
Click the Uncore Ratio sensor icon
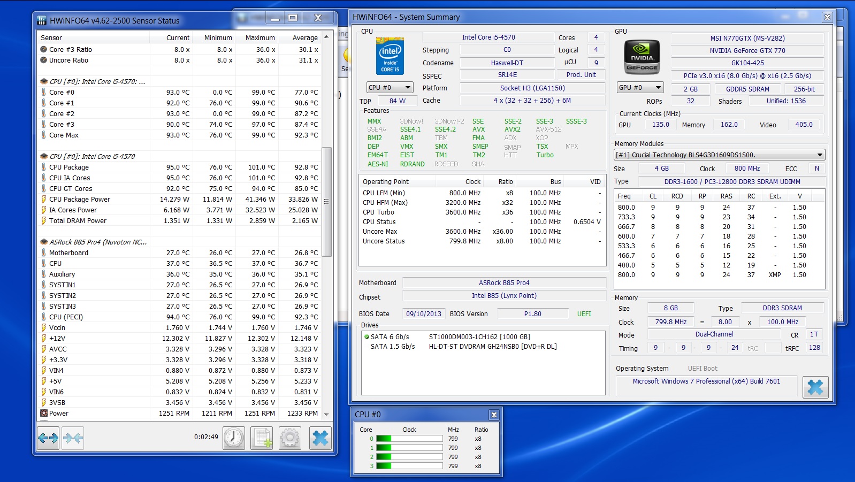pyautogui.click(x=43, y=60)
